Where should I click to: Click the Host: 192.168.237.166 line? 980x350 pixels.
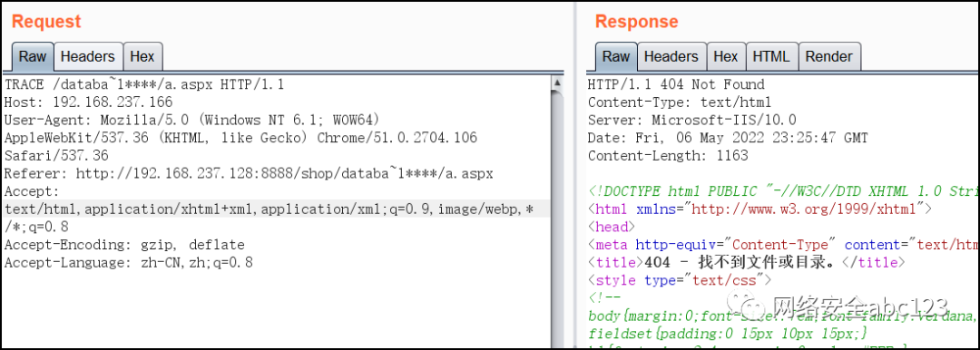coord(88,102)
